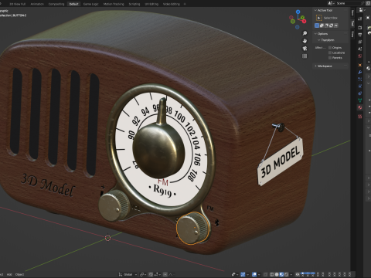Switch to the Compositing workspace tab

point(56,4)
